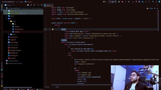The image size is (161, 90).
Task: Select Scratches and Consoles node
Action: tap(14, 63)
